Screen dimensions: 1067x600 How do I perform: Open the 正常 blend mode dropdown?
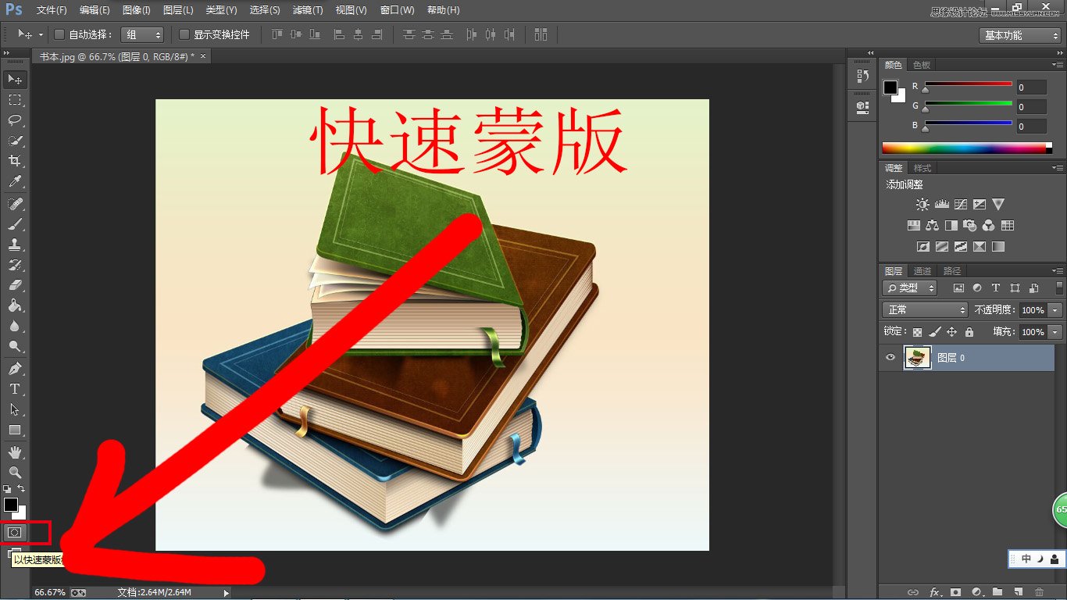pyautogui.click(x=925, y=310)
